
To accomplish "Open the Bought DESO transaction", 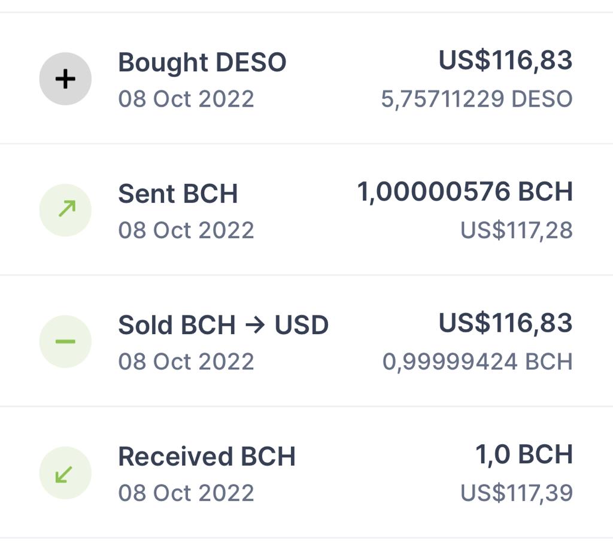I will point(306,78).
